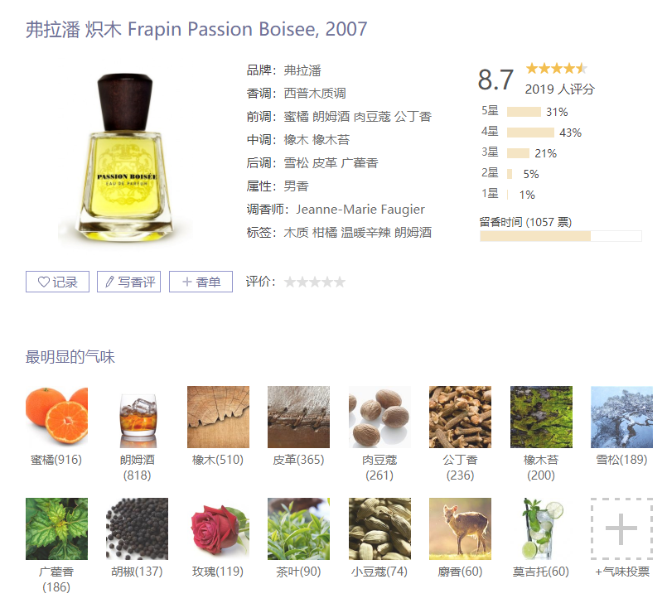The height and width of the screenshot is (608, 667).
Task: Open the 麝香 musk deer thumbnail
Action: [460, 528]
